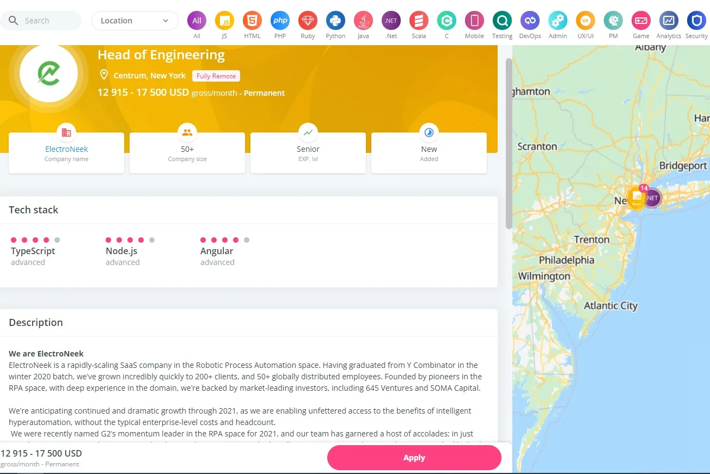
Task: Filter jobs by Testing category
Action: [502, 21]
